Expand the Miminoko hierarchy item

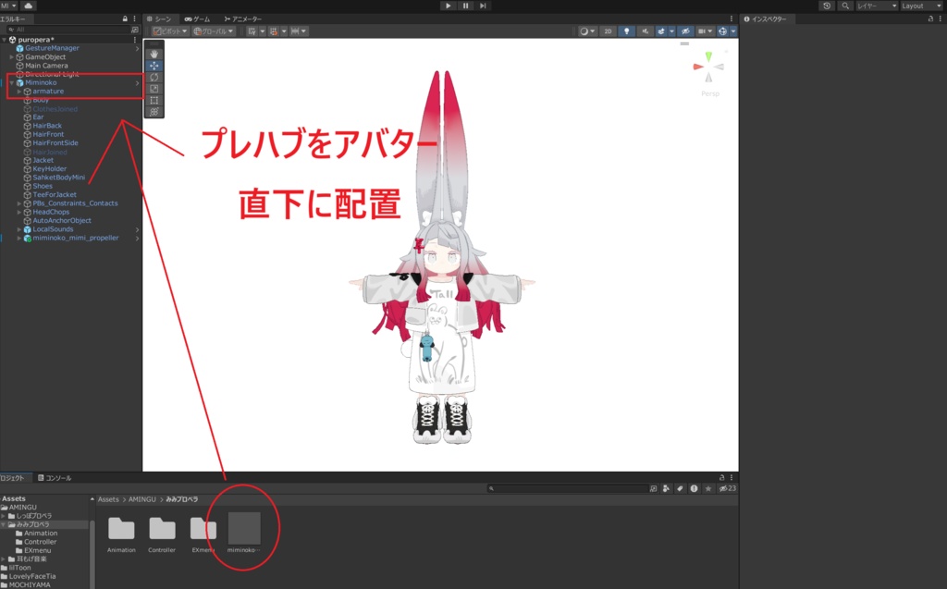pos(13,82)
